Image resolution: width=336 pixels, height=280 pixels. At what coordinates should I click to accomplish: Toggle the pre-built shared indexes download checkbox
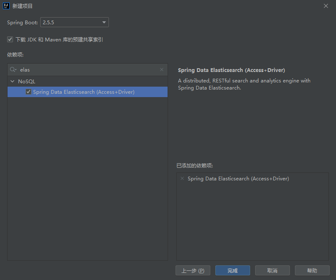pyautogui.click(x=10, y=39)
